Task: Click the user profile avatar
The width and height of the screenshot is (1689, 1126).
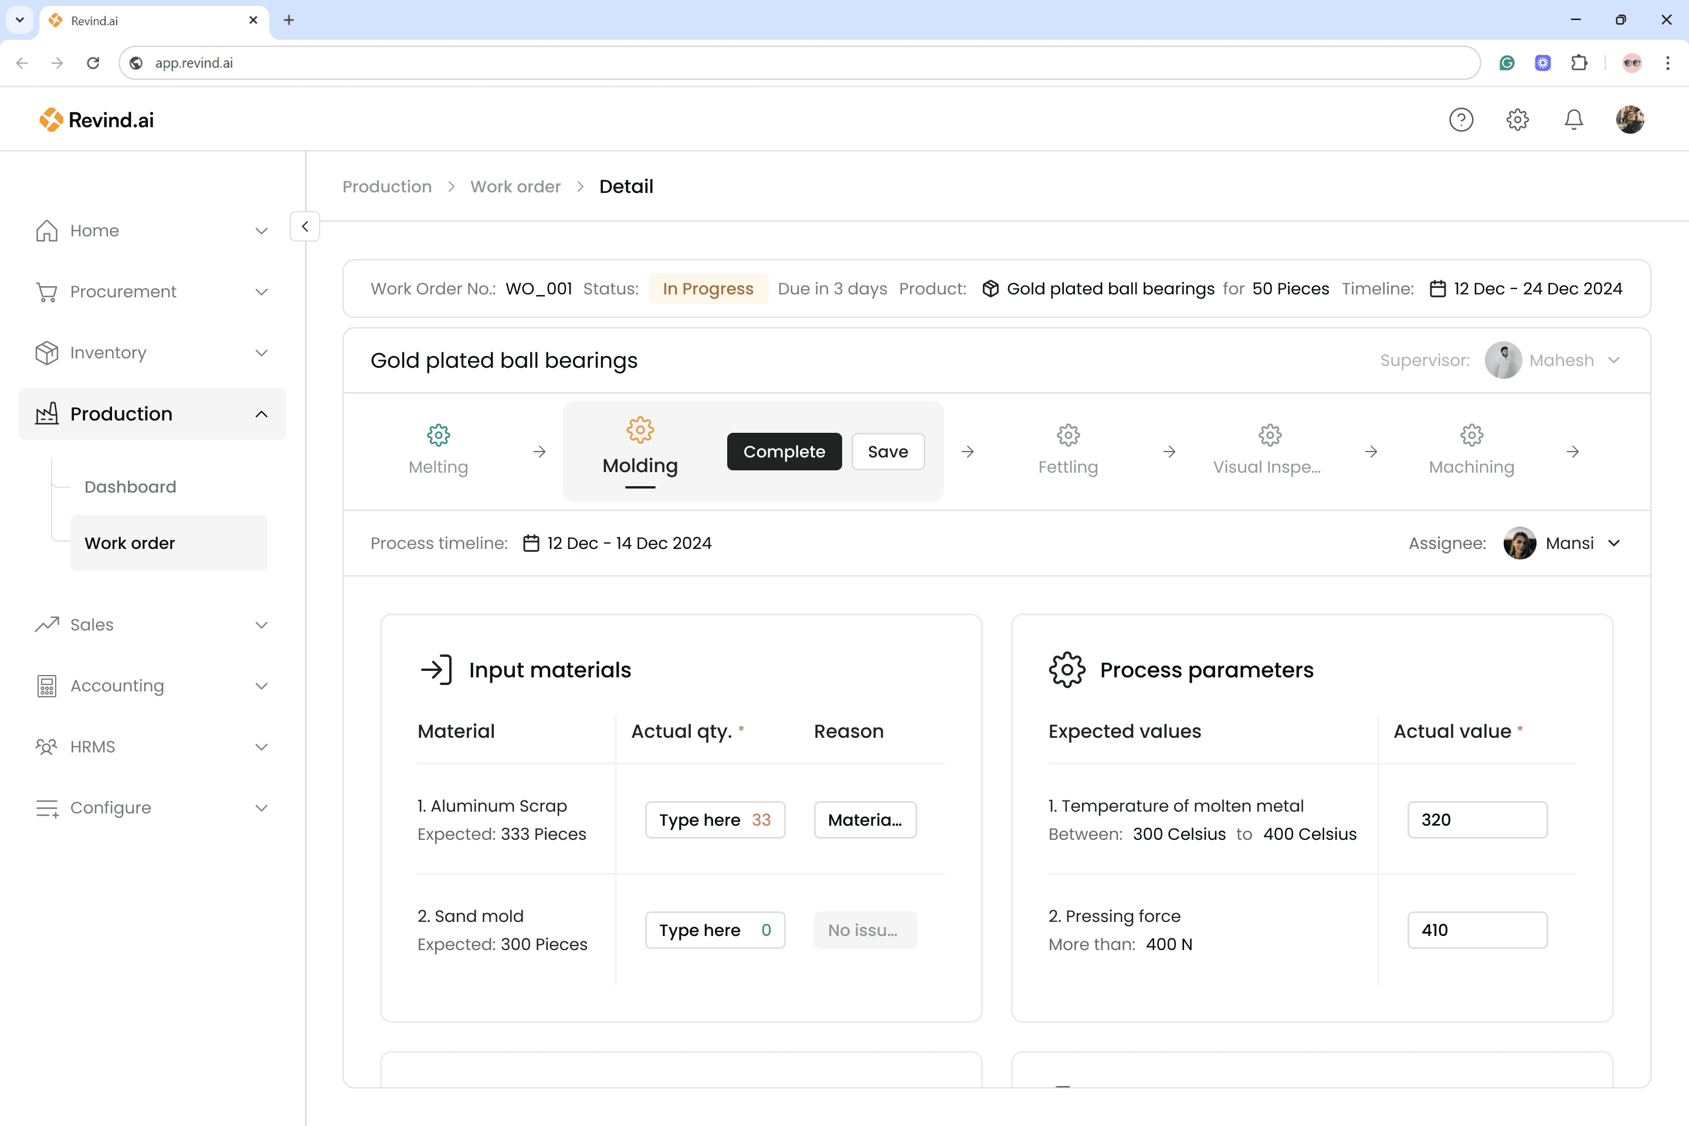Action: [1629, 119]
